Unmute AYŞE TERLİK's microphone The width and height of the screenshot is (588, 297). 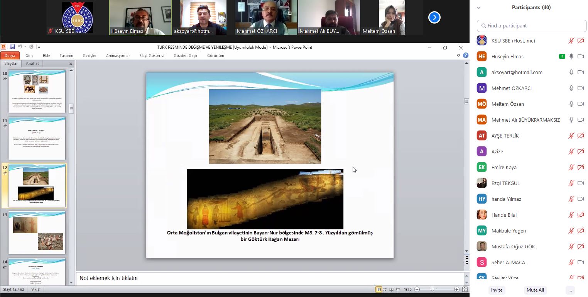pos(571,136)
